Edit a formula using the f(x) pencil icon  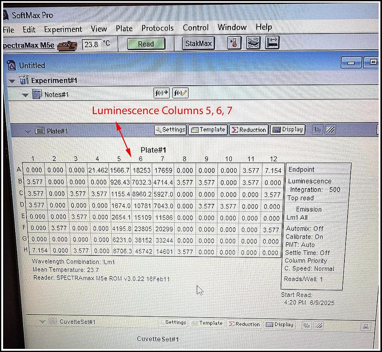click(x=180, y=93)
